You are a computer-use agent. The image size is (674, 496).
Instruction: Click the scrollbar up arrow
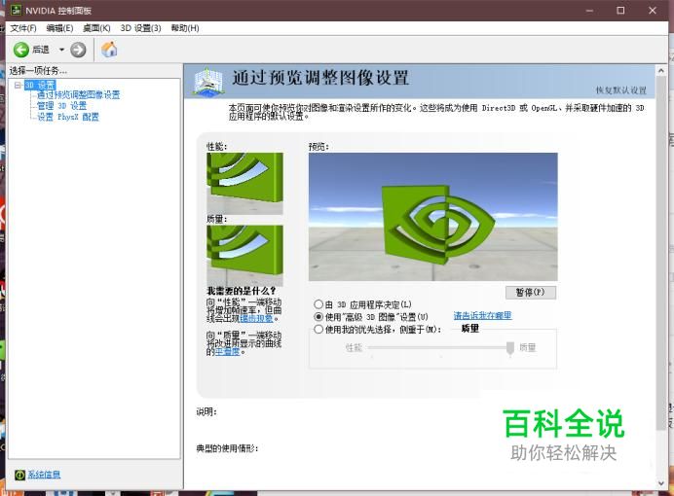point(661,70)
